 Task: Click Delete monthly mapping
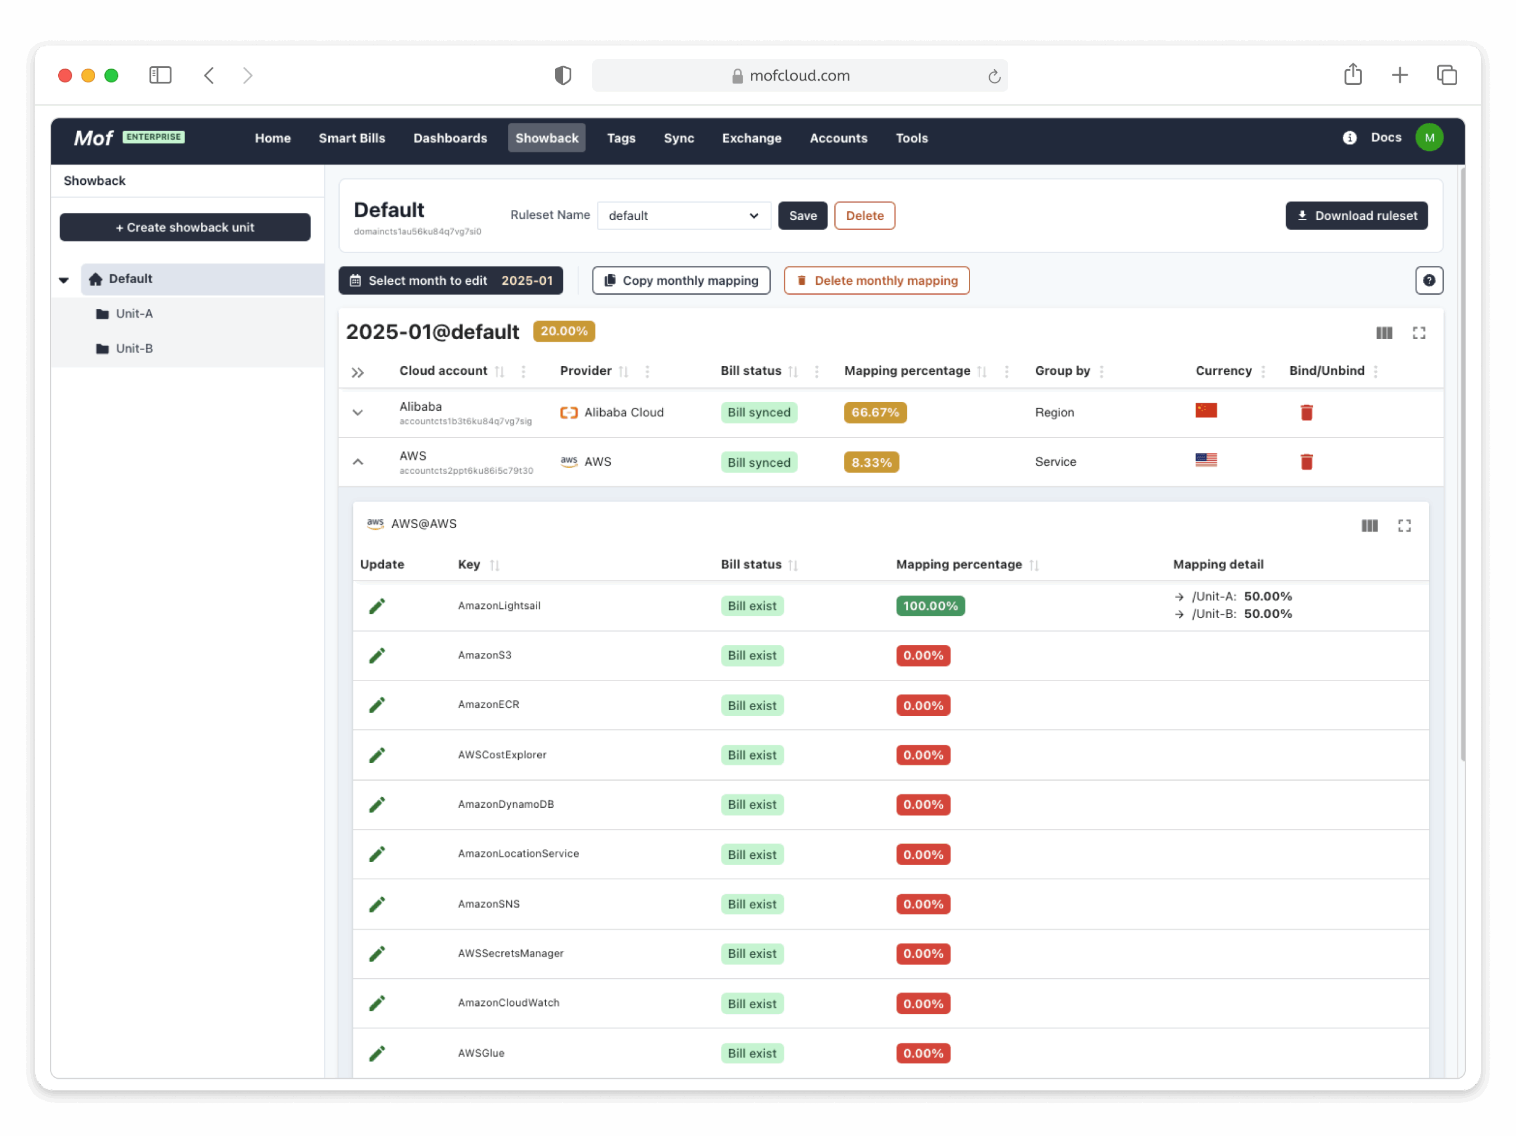point(876,281)
